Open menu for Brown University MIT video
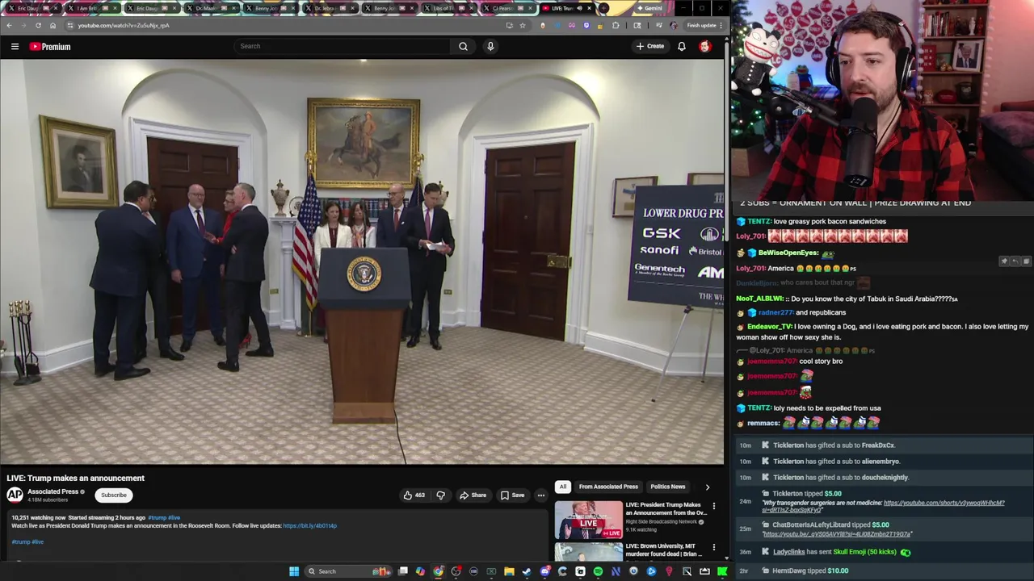 pos(713,547)
